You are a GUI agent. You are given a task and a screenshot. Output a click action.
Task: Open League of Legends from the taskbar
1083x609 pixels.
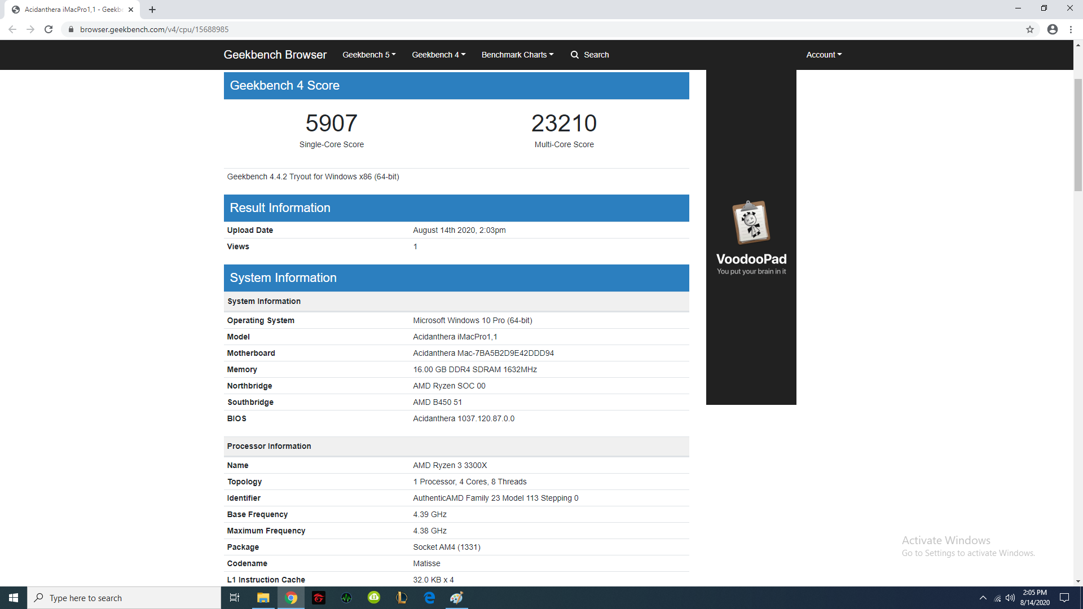[x=402, y=598]
